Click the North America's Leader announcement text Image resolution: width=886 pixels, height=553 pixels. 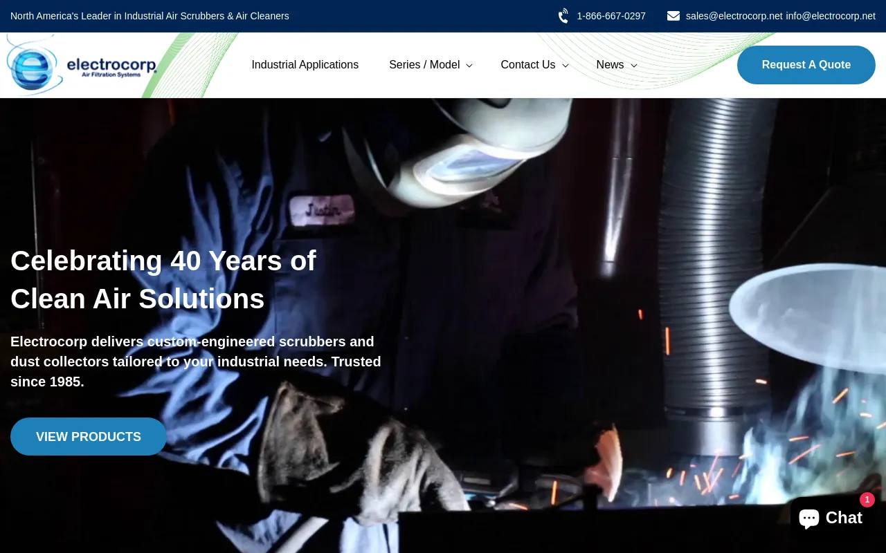150,16
